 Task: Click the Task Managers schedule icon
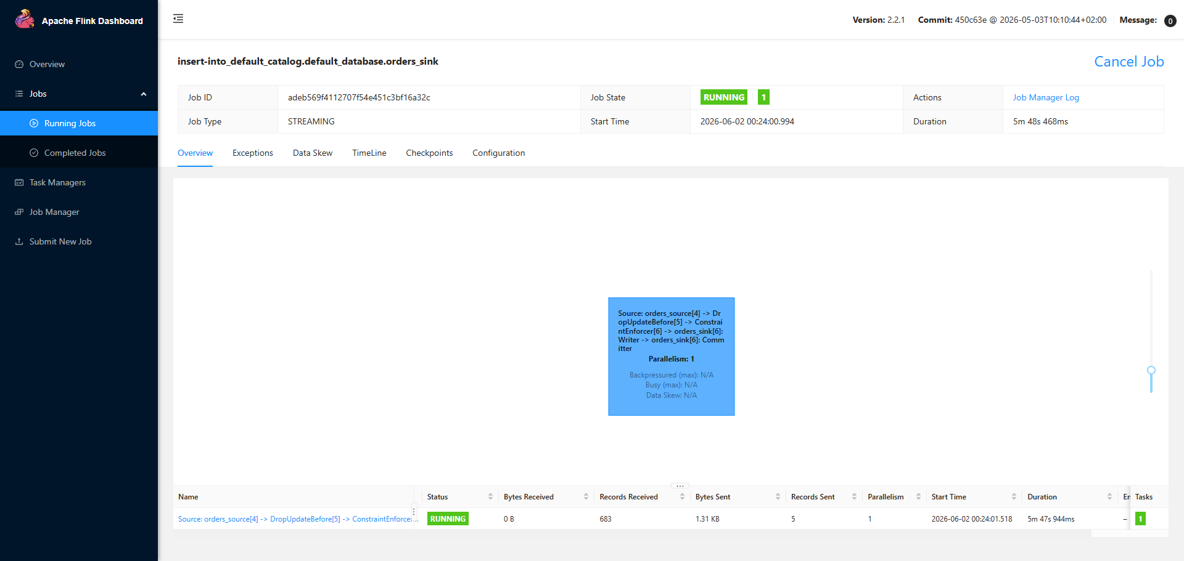click(x=19, y=182)
